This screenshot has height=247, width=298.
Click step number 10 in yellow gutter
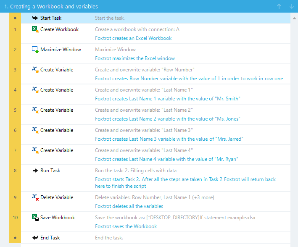coord(15,218)
